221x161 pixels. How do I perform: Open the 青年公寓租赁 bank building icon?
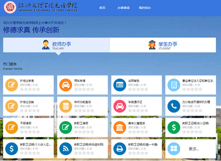(120, 127)
